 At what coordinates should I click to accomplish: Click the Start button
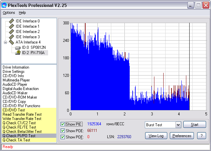coord(195,125)
